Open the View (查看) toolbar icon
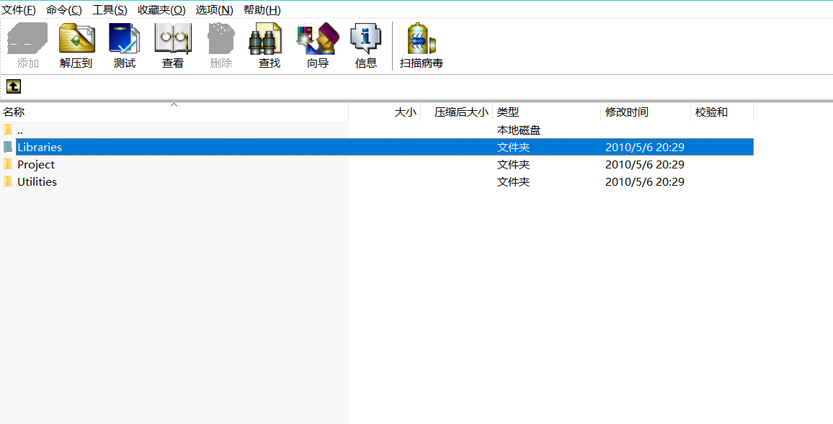This screenshot has width=833, height=424. [173, 38]
